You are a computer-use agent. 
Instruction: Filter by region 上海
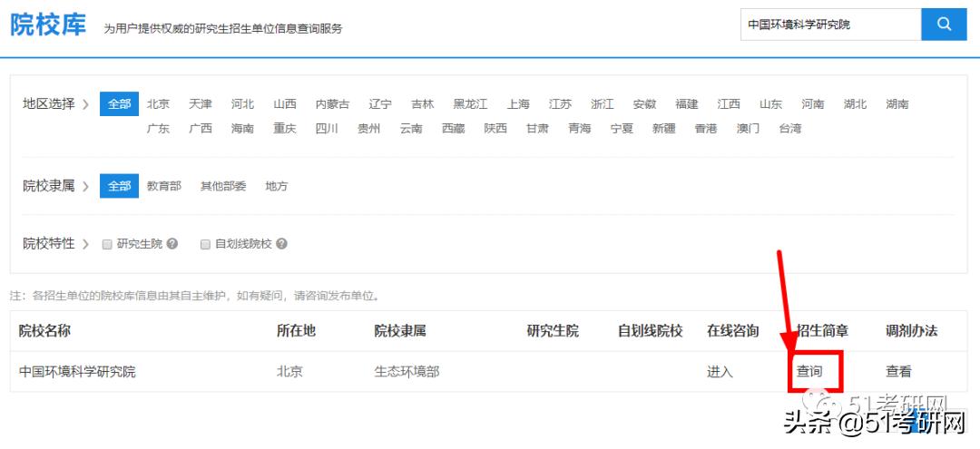tap(518, 103)
